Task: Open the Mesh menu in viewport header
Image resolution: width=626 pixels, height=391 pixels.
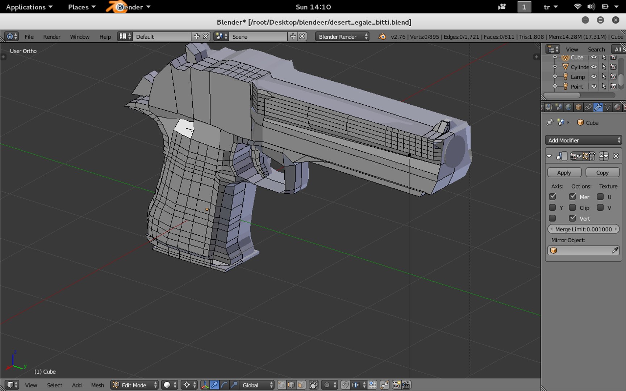Action: click(97, 385)
